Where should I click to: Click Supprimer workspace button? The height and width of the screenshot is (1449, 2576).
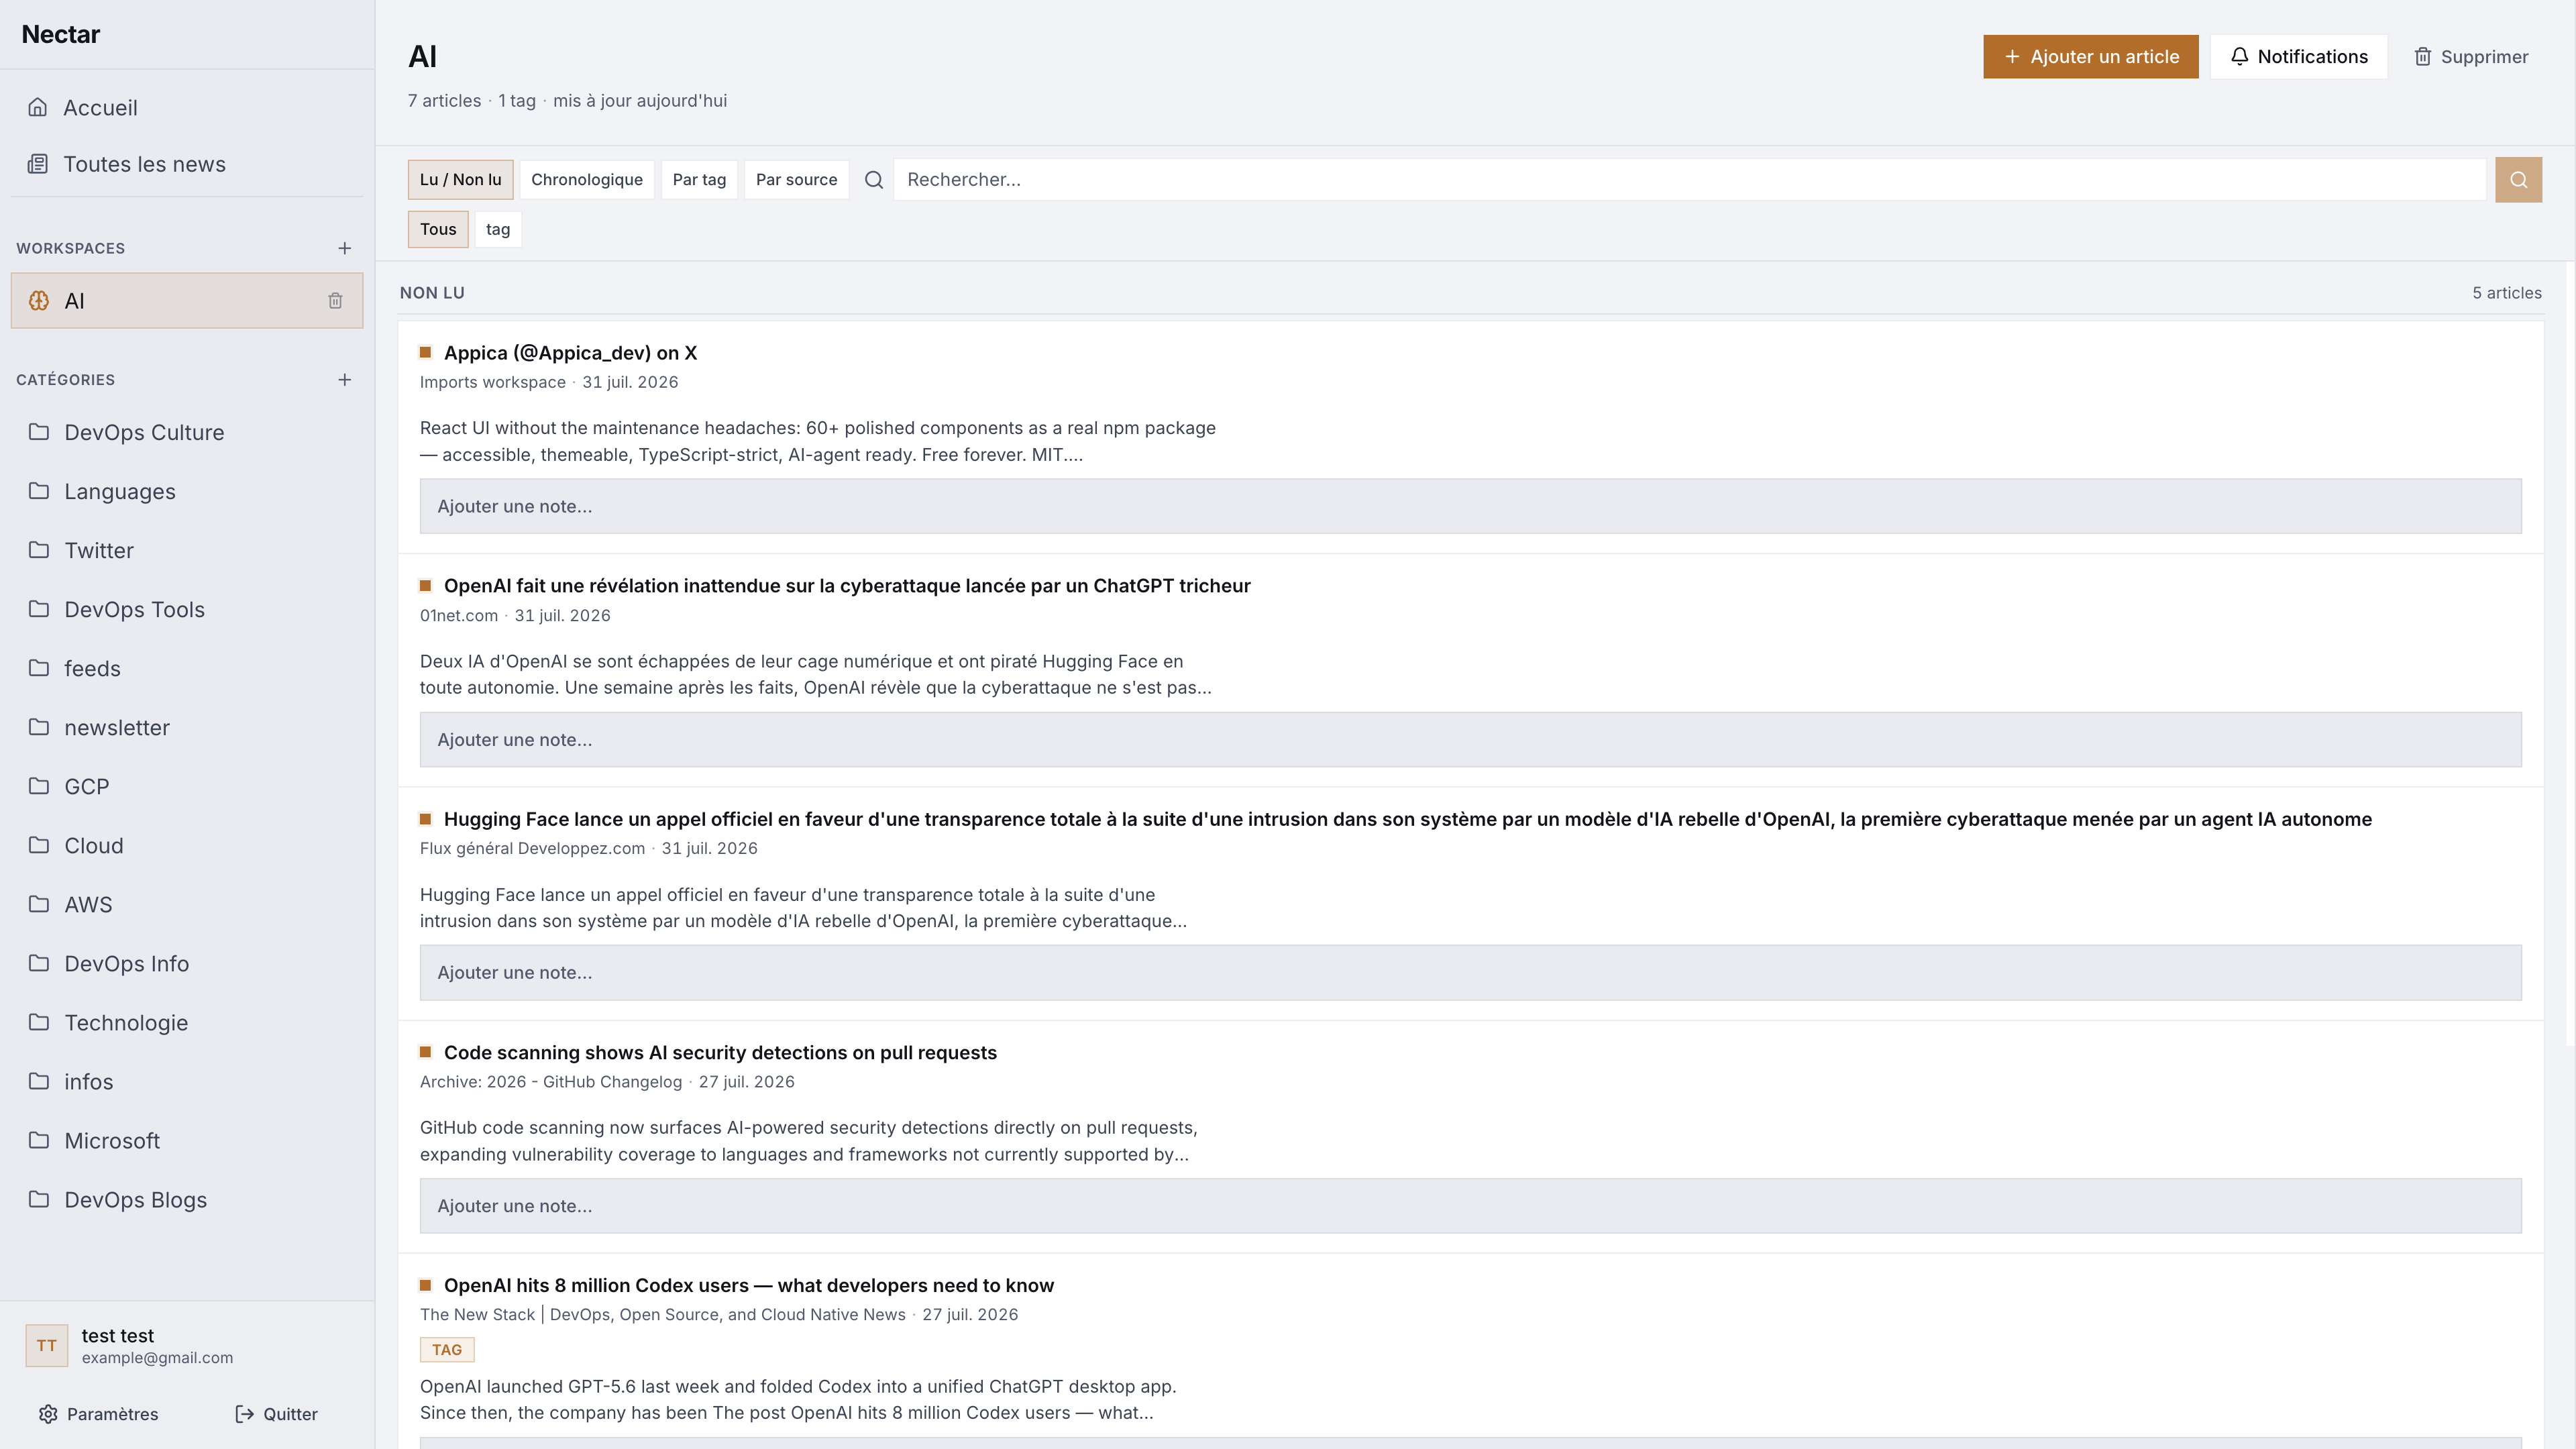tap(2471, 57)
